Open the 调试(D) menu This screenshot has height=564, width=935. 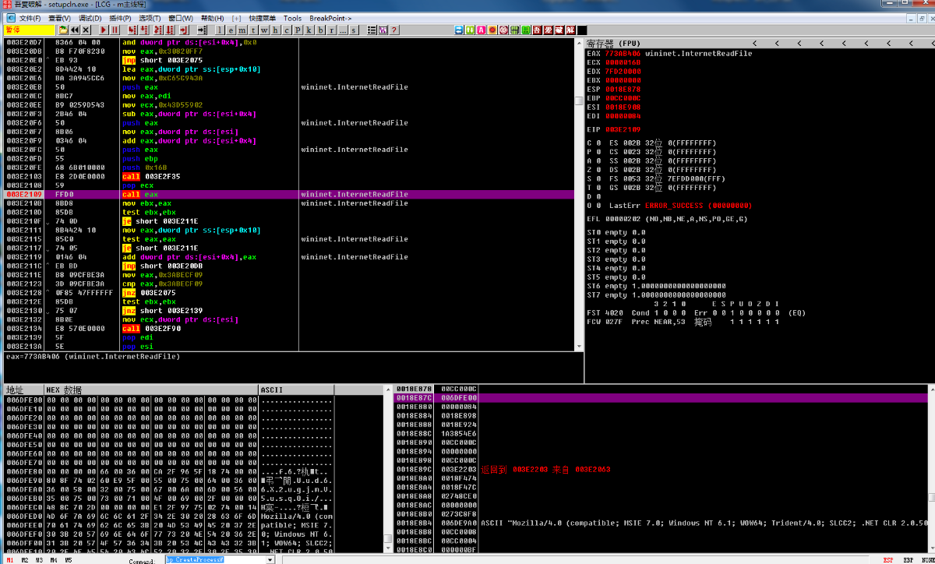[90, 18]
